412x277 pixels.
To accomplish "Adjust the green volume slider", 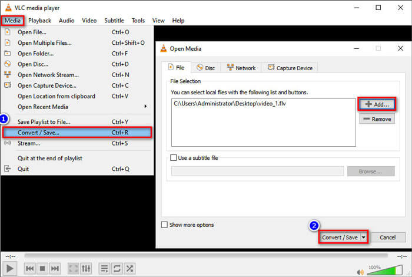I will pos(384,270).
